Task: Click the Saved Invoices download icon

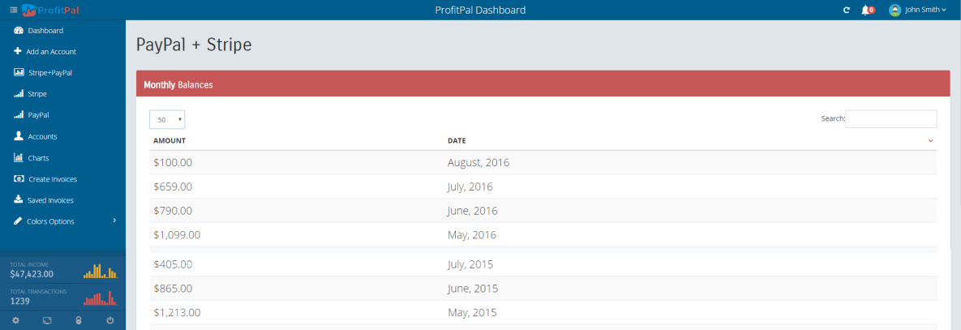Action: (18, 199)
